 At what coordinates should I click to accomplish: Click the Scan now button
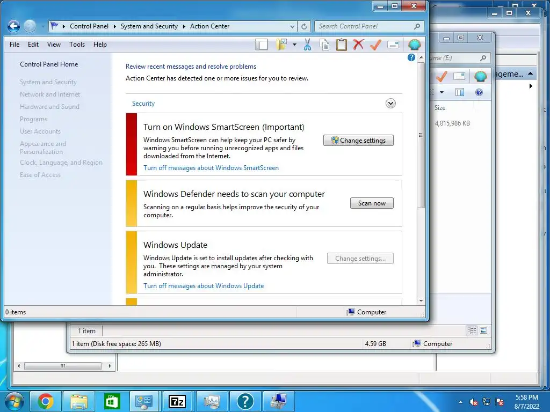pos(372,203)
